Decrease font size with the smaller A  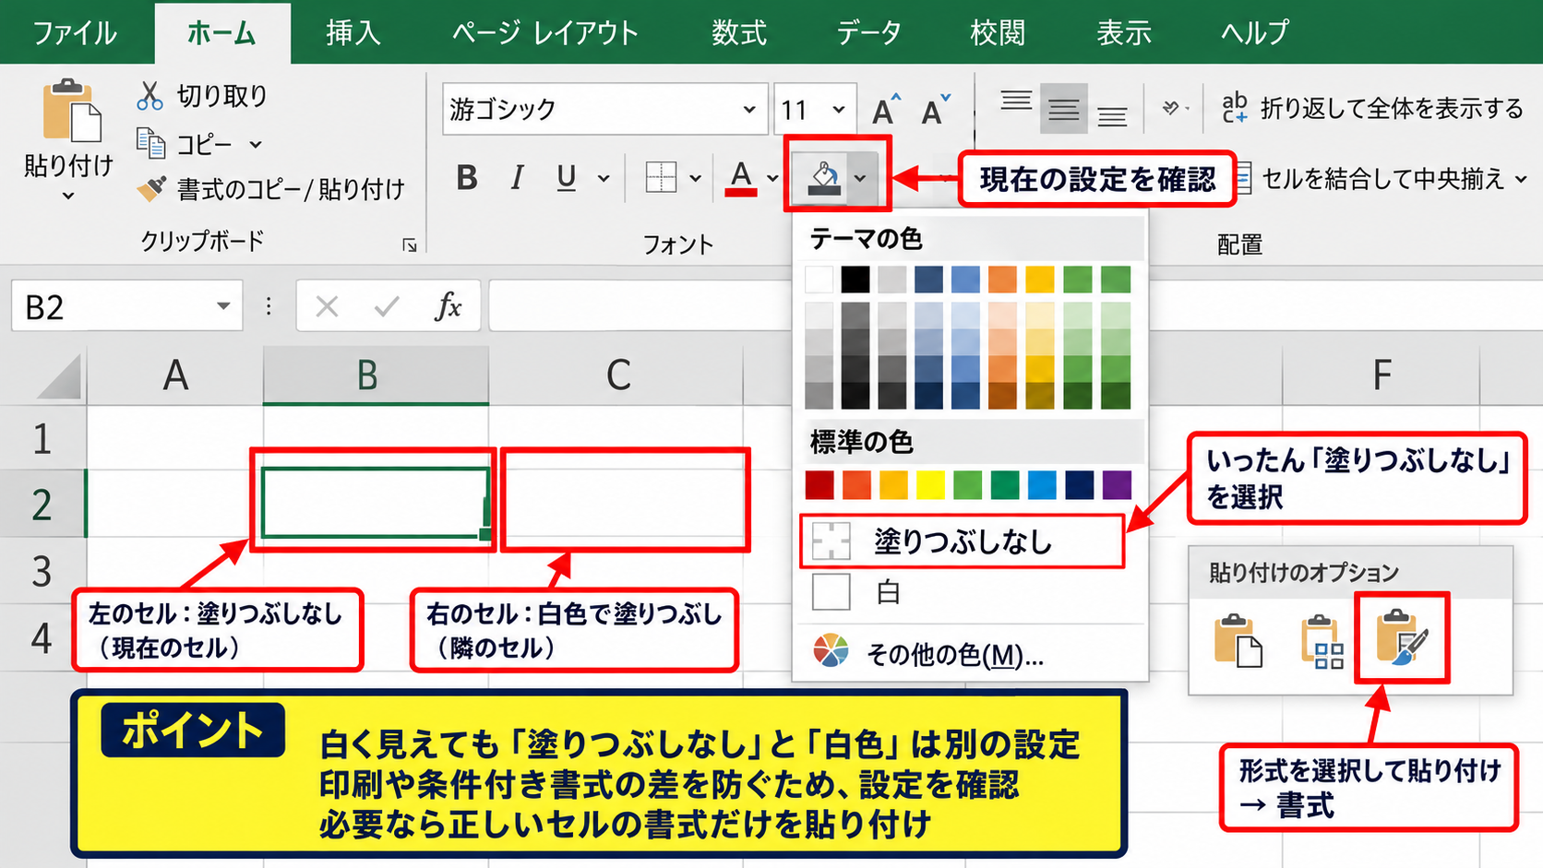coord(935,110)
